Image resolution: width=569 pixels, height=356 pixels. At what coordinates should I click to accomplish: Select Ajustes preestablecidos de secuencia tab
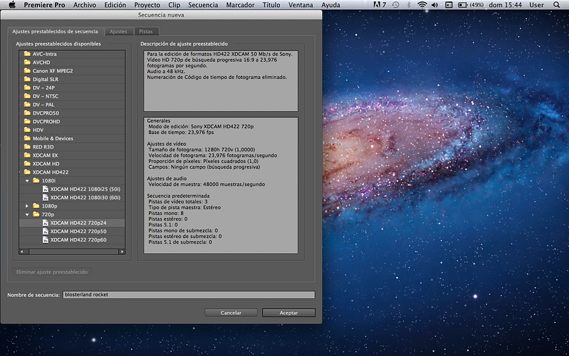point(55,31)
